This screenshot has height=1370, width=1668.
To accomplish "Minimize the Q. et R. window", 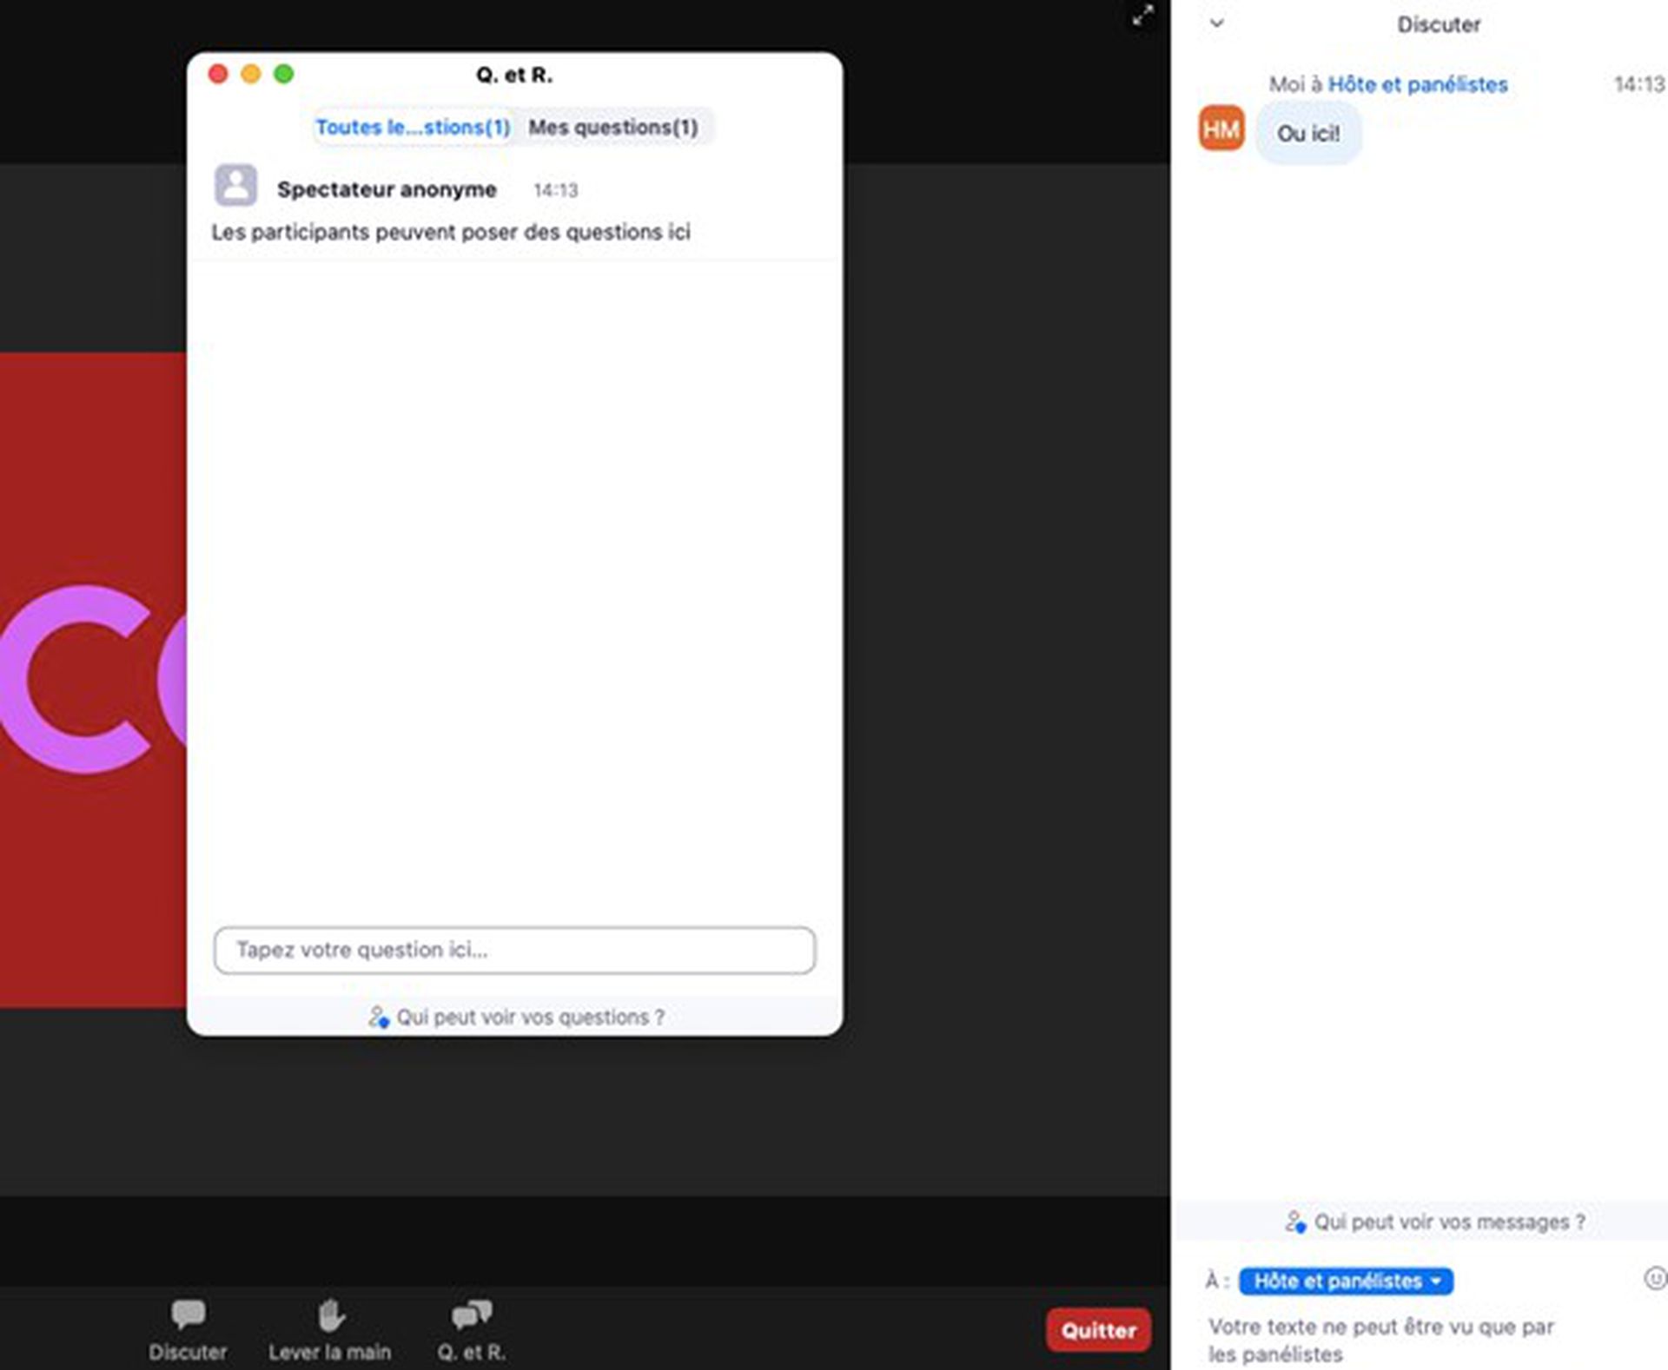I will click(x=251, y=74).
